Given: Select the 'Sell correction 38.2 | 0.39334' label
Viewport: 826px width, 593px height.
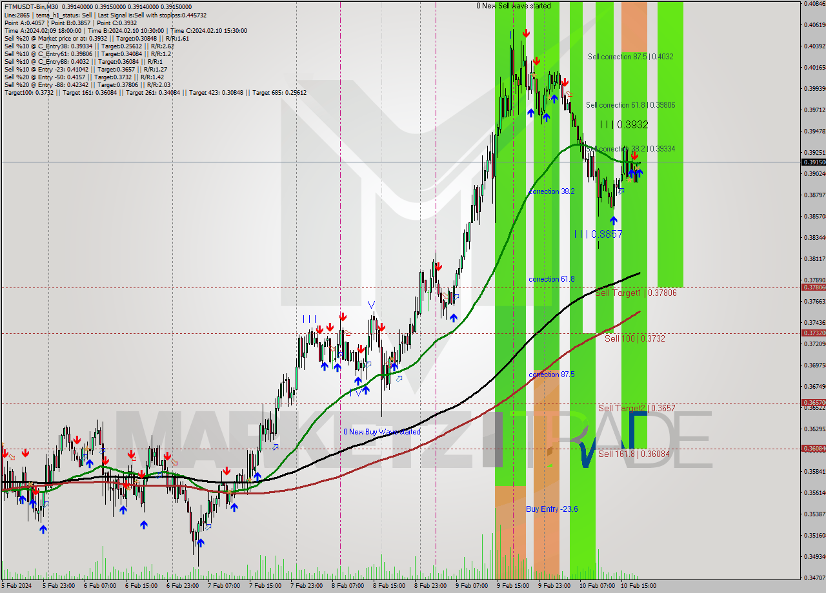Looking at the screenshot, I should tap(630, 148).
